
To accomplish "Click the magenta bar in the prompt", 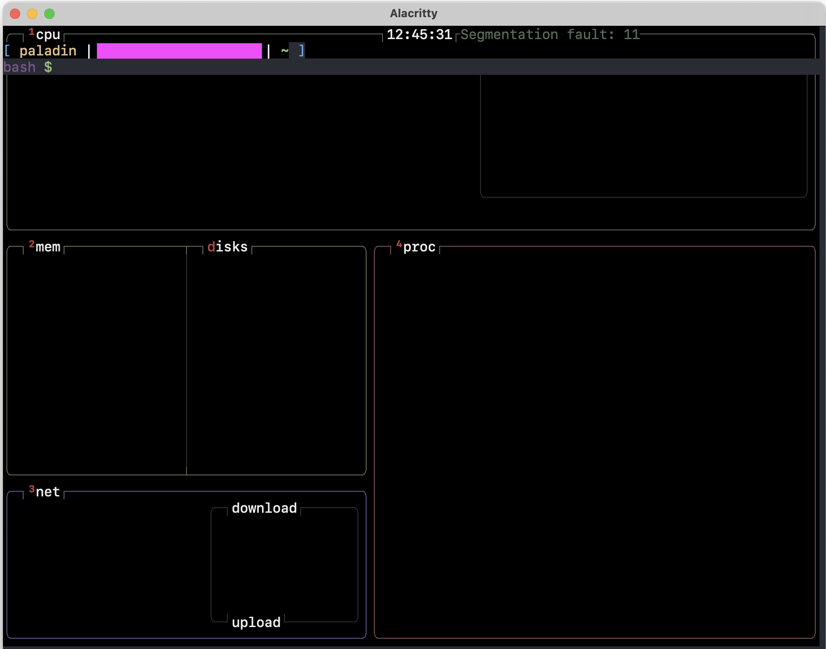I will coord(179,51).
